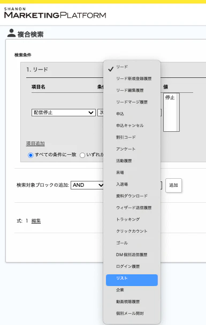This screenshot has height=325, width=206.
Task: Click the person icon beside 複合検索
Action: [11, 33]
